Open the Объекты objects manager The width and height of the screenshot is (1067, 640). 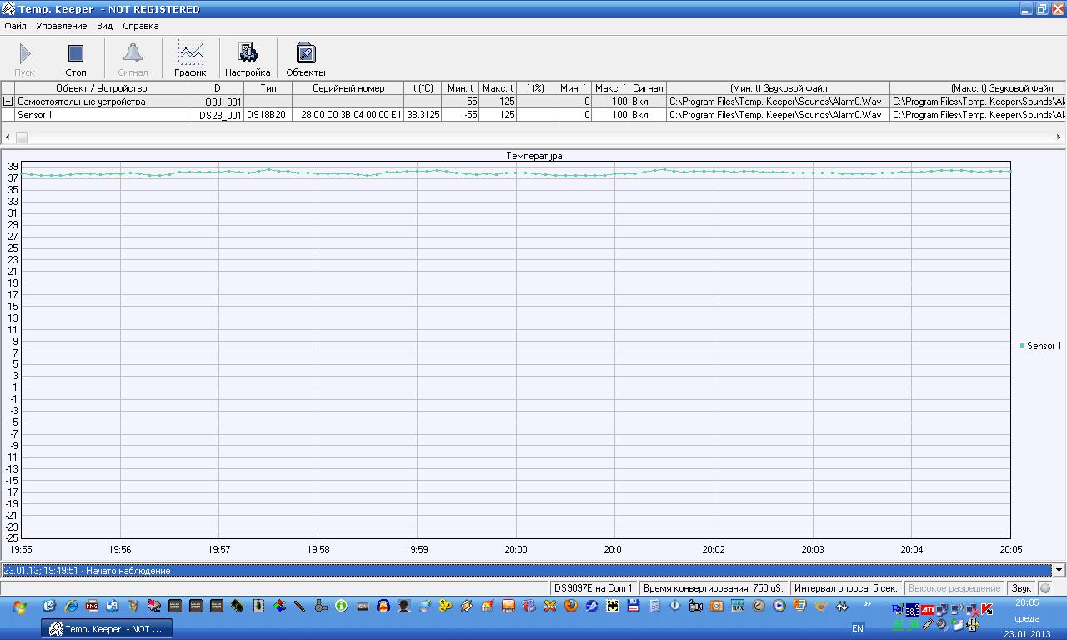click(306, 58)
